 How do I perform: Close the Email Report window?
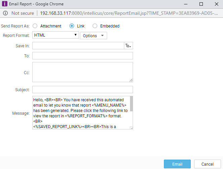click(x=217, y=4)
